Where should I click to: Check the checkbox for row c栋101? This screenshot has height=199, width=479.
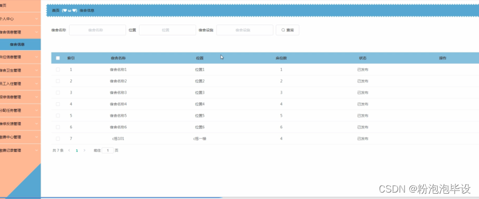(58, 139)
